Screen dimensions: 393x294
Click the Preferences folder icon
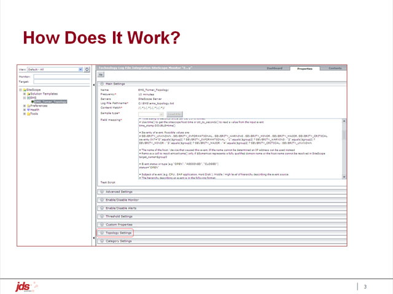pos(29,106)
